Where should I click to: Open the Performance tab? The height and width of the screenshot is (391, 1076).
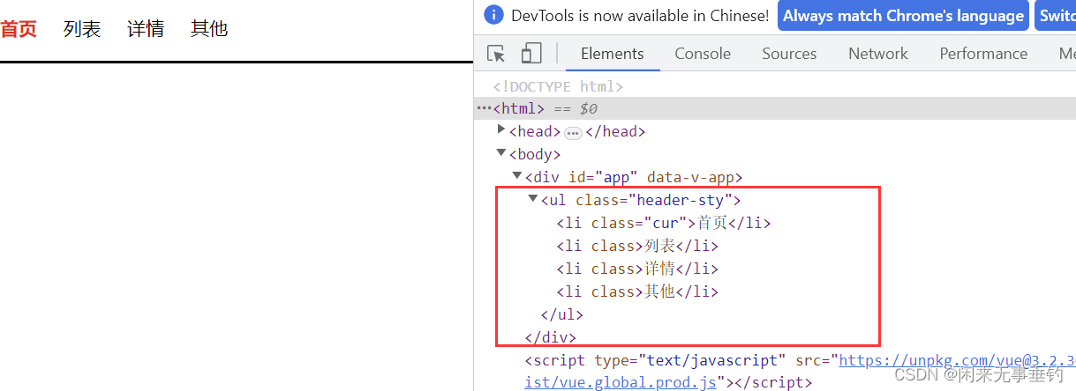pos(983,54)
